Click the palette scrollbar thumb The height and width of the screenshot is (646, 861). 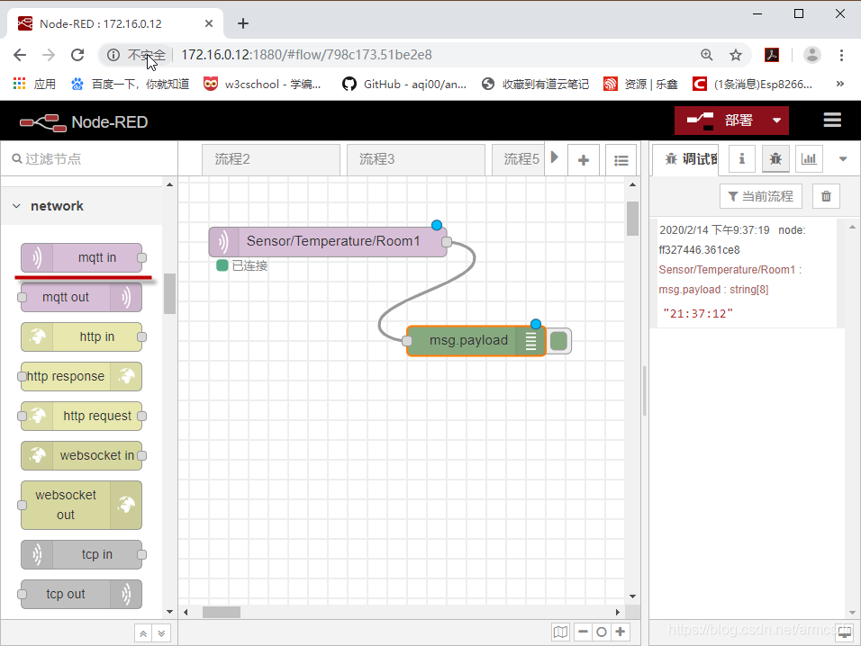(169, 293)
